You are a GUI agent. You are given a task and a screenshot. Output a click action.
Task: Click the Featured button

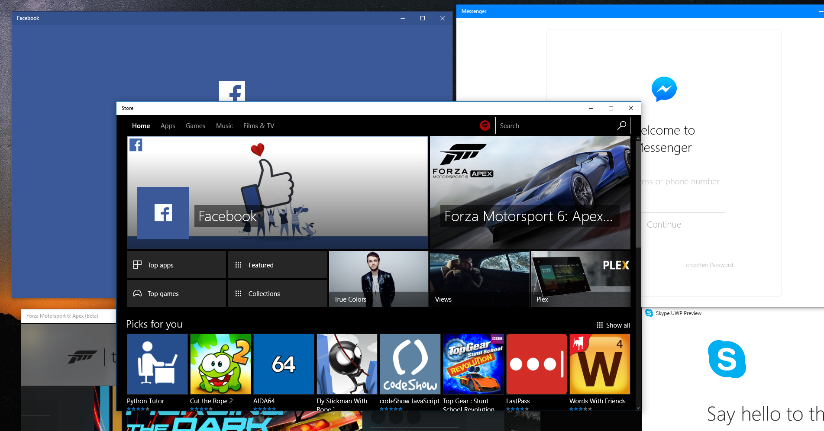(x=277, y=265)
